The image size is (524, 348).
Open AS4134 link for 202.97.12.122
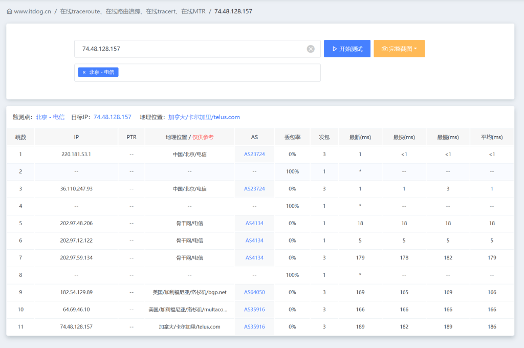point(254,241)
